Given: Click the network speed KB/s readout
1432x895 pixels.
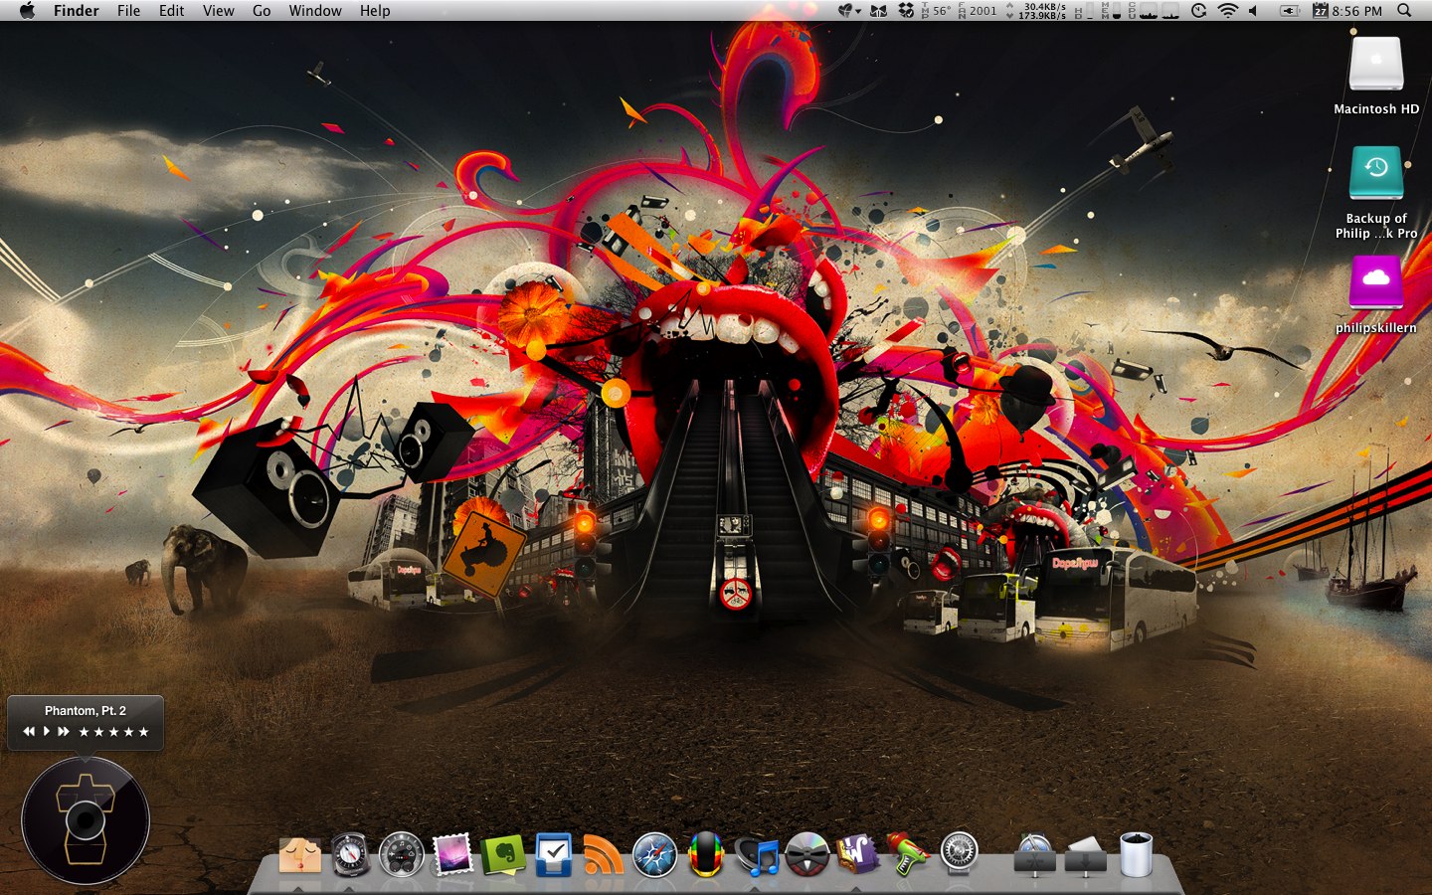Looking at the screenshot, I should pyautogui.click(x=1036, y=11).
